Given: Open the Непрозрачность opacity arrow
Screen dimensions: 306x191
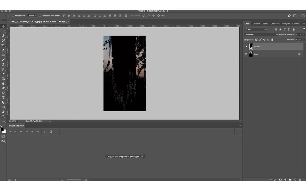Looking at the screenshot, I should pyautogui.click(x=303, y=34).
